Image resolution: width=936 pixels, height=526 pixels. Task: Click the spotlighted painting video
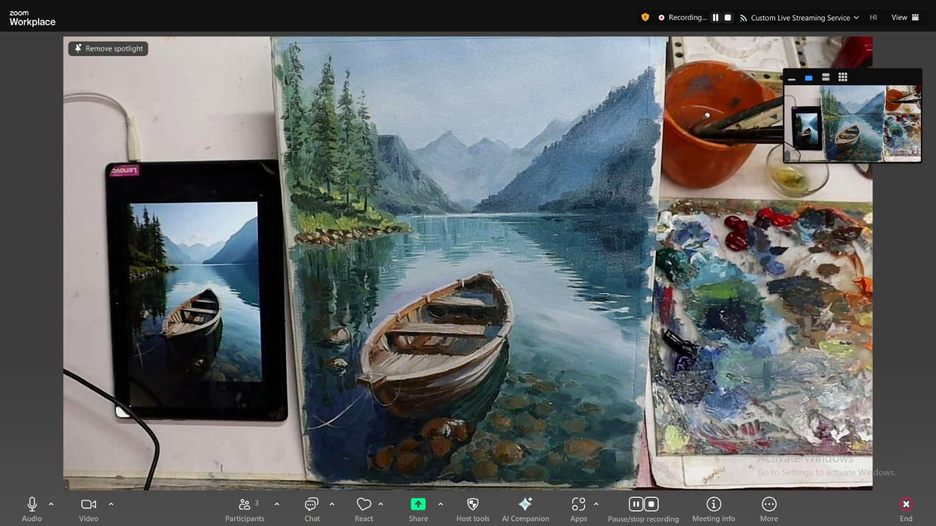(468, 263)
